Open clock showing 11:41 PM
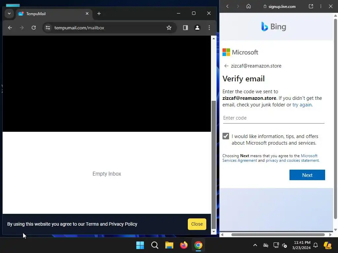The width and height of the screenshot is (338, 253). point(301,245)
